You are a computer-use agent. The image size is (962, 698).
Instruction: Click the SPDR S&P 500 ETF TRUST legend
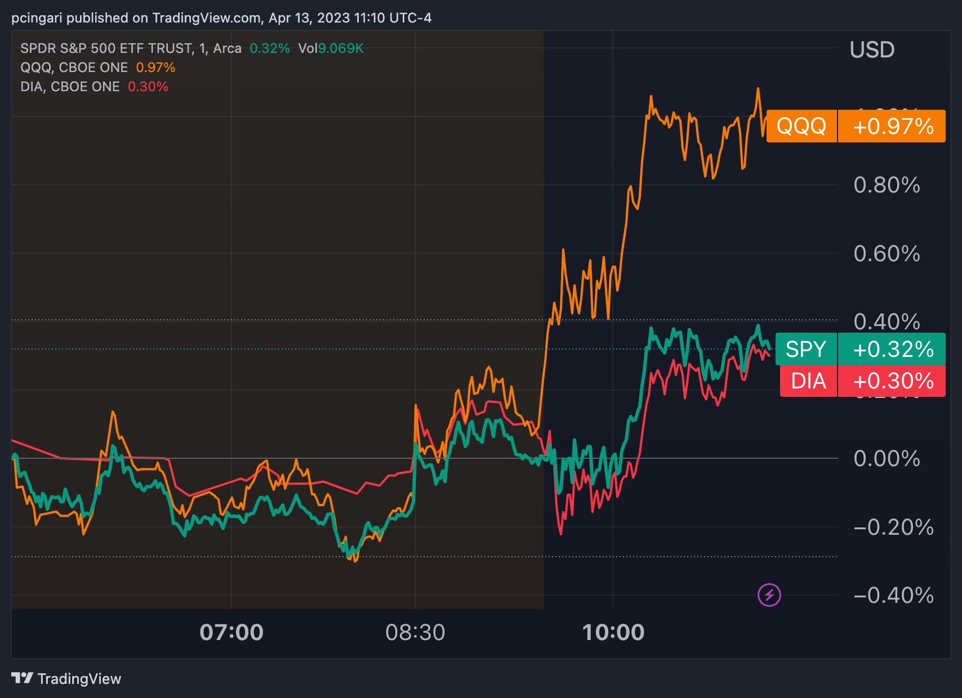tap(131, 48)
